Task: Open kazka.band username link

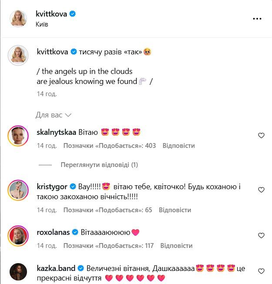Action: (x=56, y=268)
